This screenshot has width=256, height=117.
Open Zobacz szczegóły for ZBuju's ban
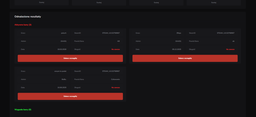click(x=185, y=58)
